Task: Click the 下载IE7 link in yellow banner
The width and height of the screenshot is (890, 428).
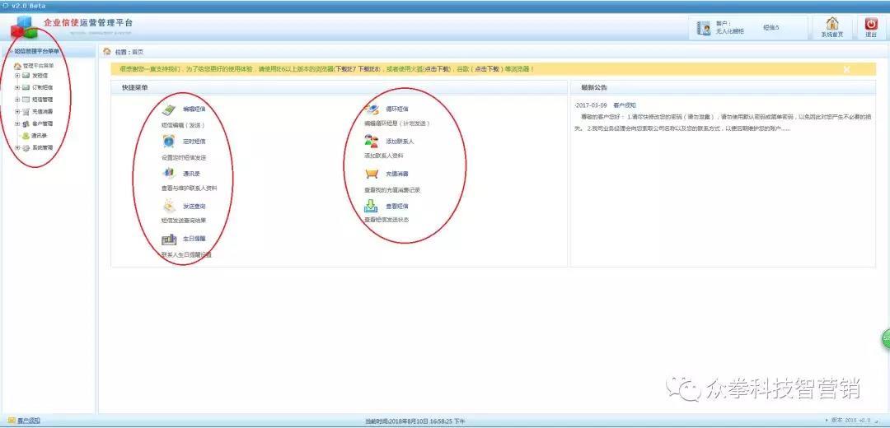Action: tap(345, 69)
